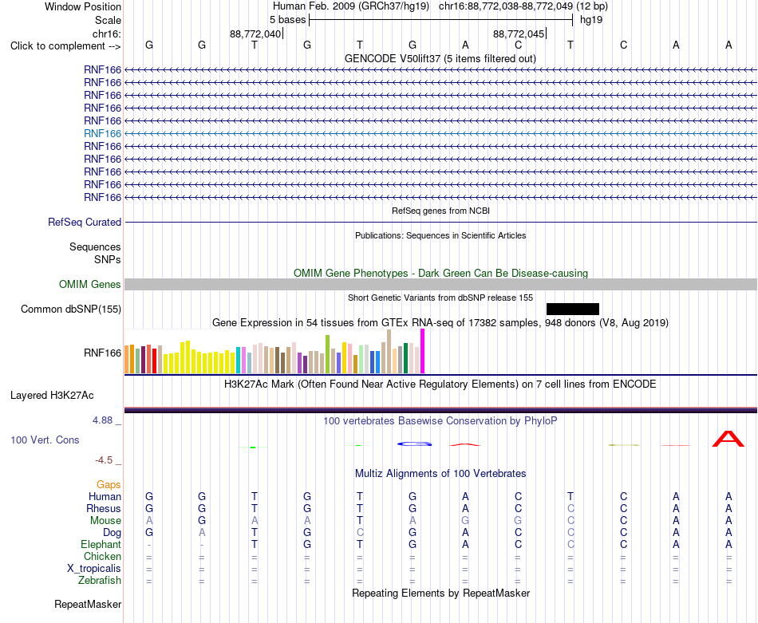Viewport: 758px width, 623px height.
Task: Click 'Publications: Sequences in Scientific Articles' title
Action: point(440,235)
